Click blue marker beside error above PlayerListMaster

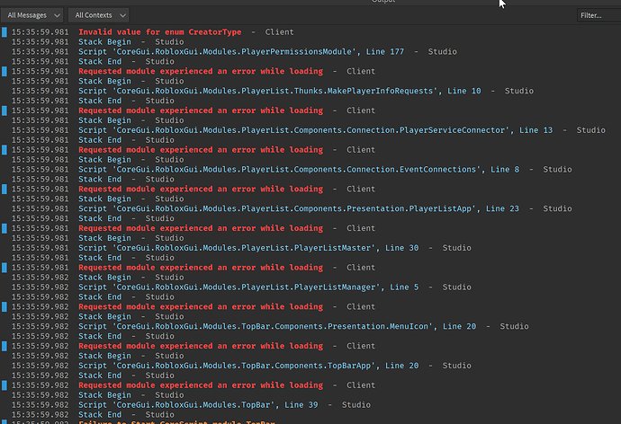tap(4, 228)
